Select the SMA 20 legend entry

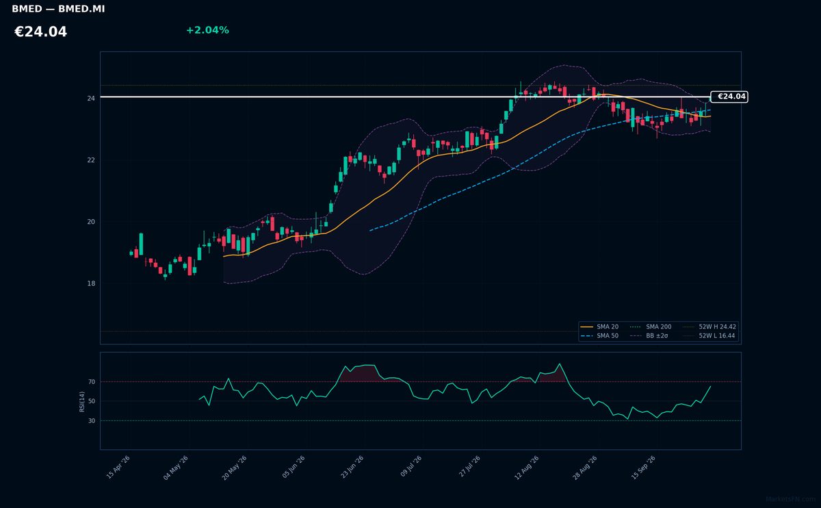[600, 327]
